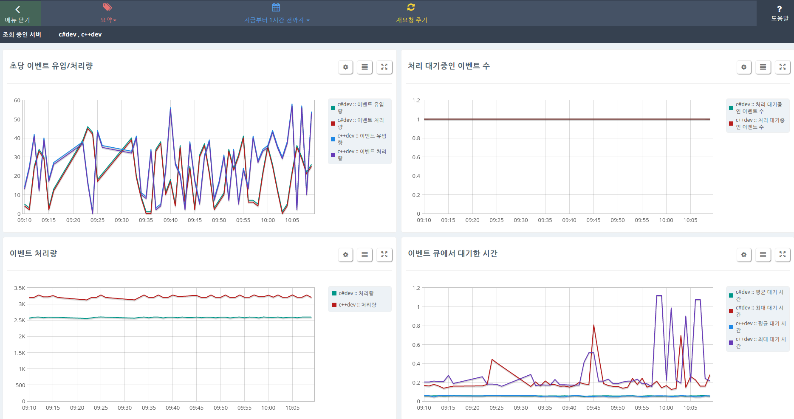The height and width of the screenshot is (419, 794).
Task: Toggle c#dev :: 최대 대기 시간 legend series
Action: click(x=757, y=311)
